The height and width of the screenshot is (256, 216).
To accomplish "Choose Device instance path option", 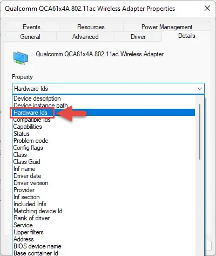I will click(x=104, y=106).
